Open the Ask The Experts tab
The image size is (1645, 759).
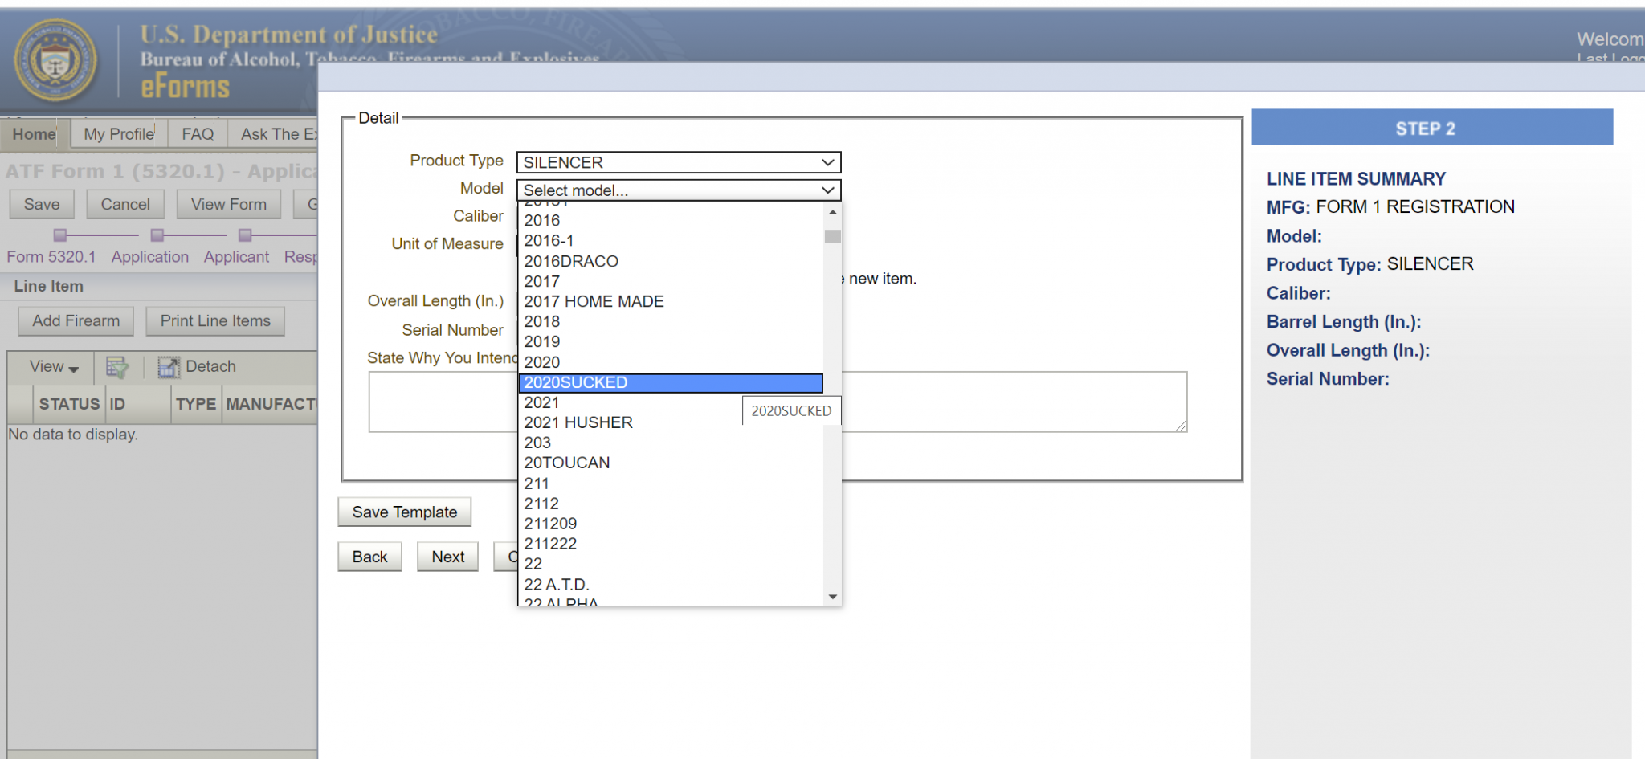pos(273,134)
